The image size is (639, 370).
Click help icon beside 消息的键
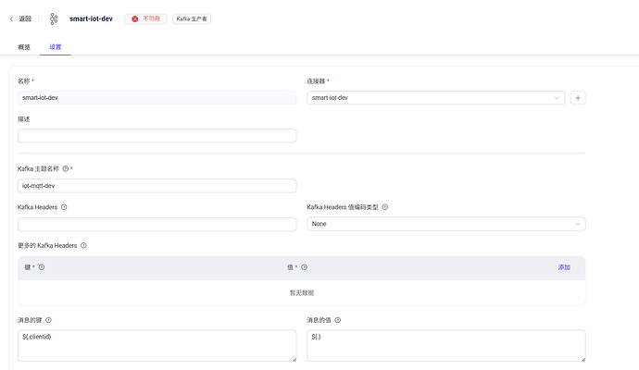click(x=49, y=320)
